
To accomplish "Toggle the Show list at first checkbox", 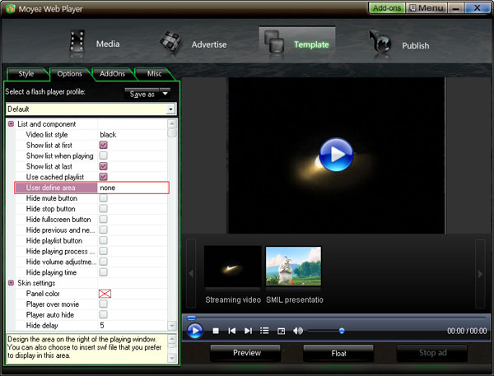I will pyautogui.click(x=104, y=145).
